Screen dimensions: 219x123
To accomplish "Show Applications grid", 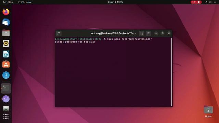I will 6,117.
